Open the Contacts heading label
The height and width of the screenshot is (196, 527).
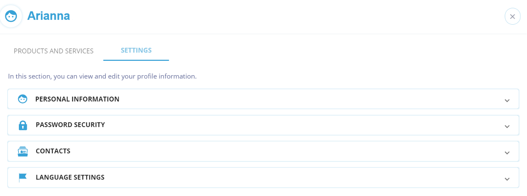(53, 151)
